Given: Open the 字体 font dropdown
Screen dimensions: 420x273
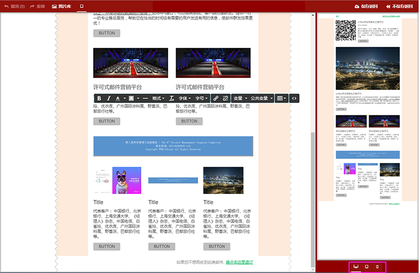Looking at the screenshot, I should [185, 98].
